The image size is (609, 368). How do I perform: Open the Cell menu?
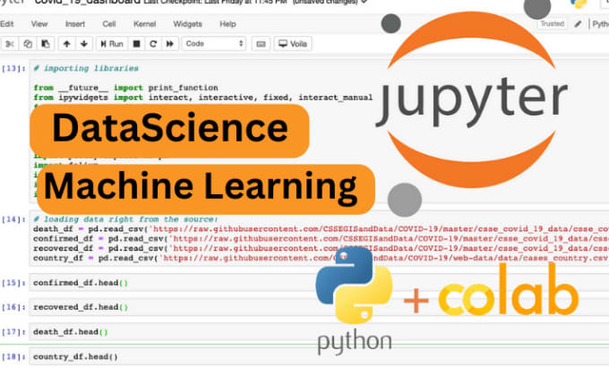(x=109, y=24)
